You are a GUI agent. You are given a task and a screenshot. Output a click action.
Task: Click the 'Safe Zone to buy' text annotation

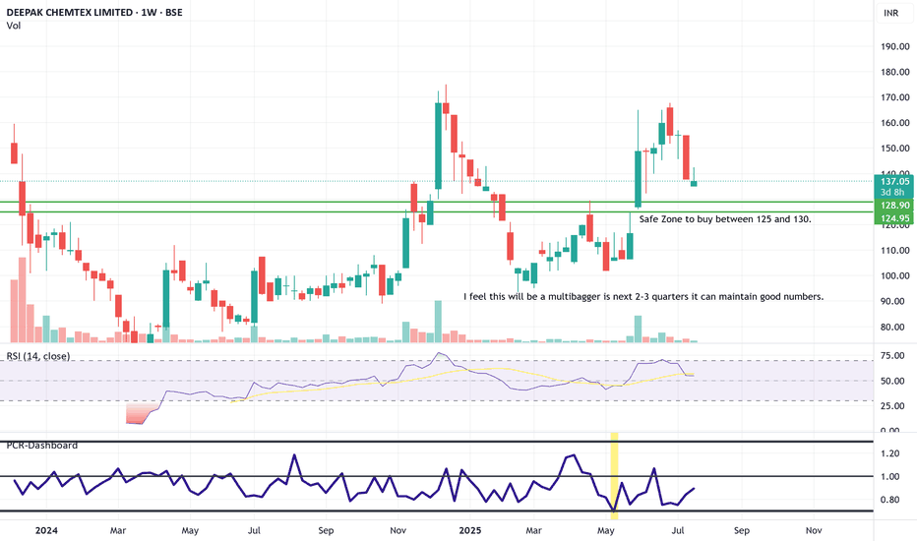click(x=725, y=219)
